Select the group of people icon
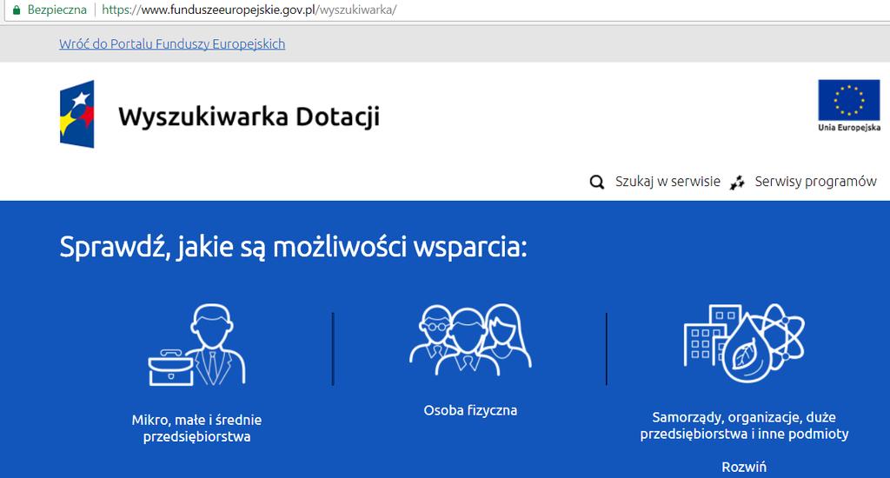 tap(470, 340)
